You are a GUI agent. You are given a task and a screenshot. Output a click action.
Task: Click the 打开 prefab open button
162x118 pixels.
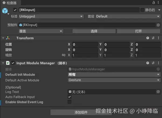(x=138, y=31)
